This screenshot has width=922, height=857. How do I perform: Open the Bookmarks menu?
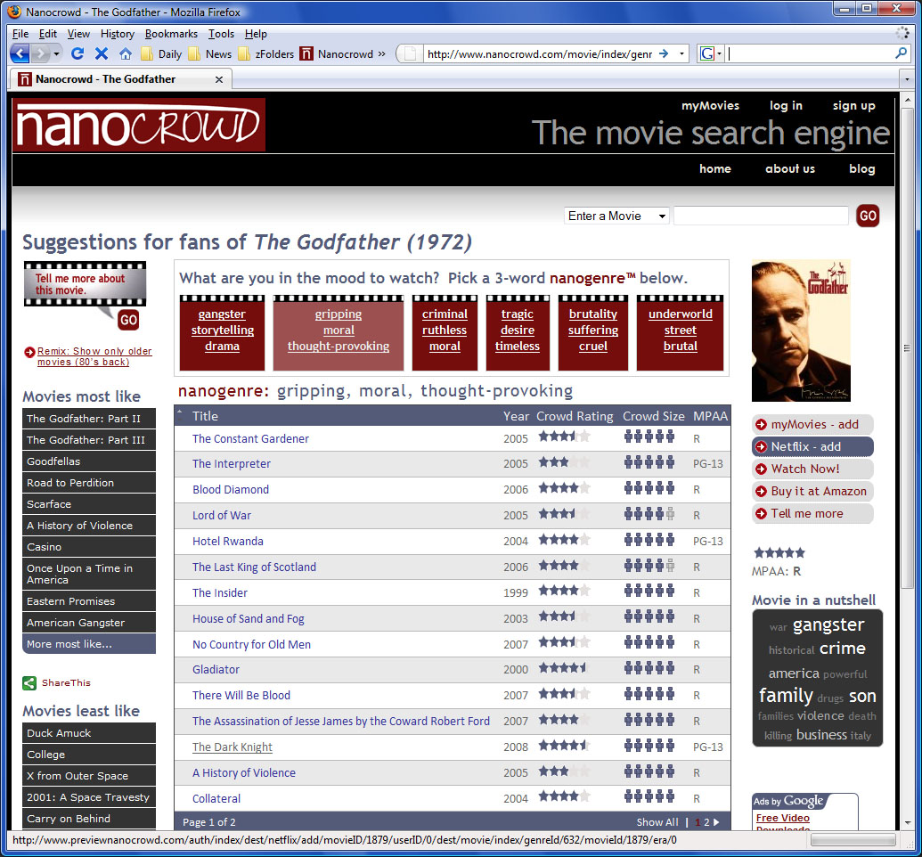[x=171, y=34]
